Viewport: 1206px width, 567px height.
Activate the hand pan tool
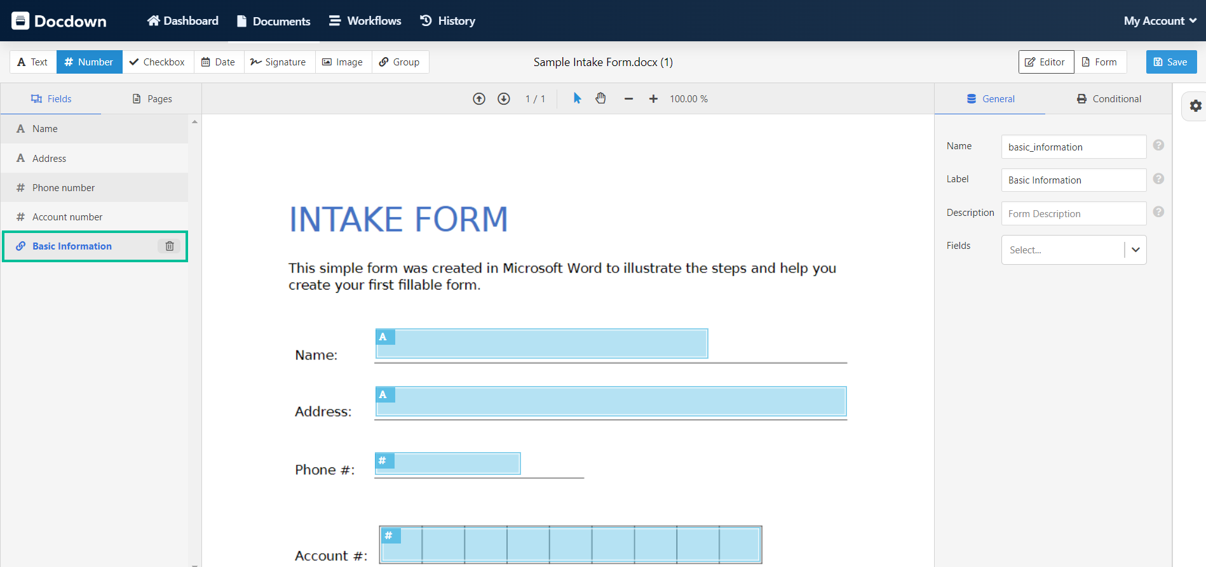click(600, 98)
